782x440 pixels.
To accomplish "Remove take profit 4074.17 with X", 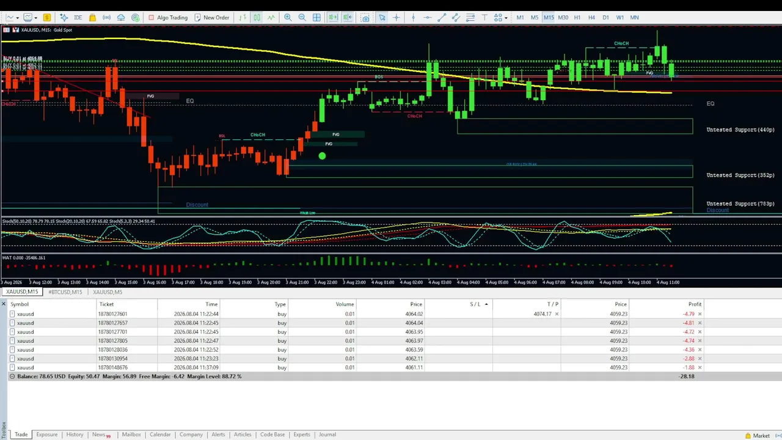I will (x=557, y=314).
